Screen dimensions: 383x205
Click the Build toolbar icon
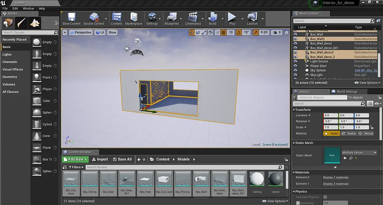(x=213, y=18)
